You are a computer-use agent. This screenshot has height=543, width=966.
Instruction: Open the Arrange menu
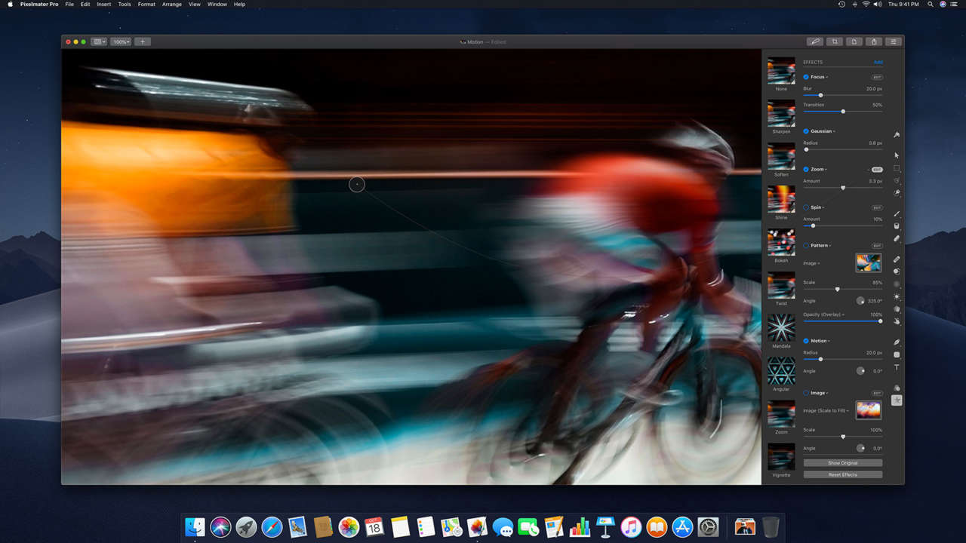click(171, 5)
